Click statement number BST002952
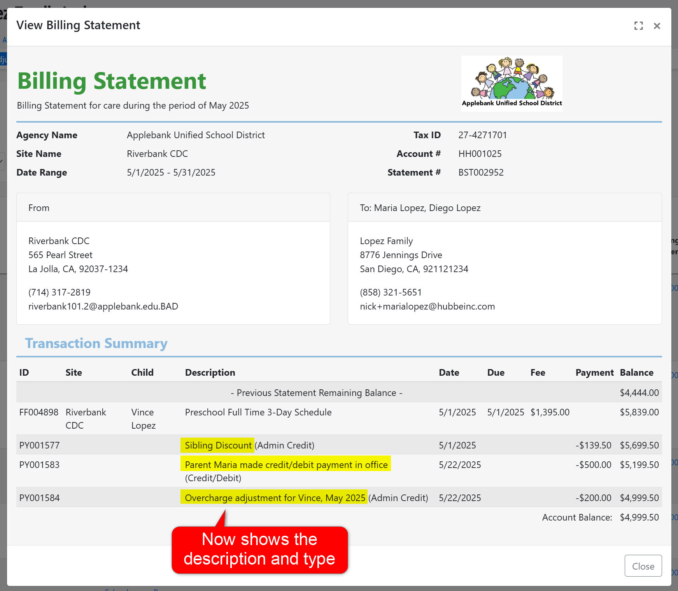The height and width of the screenshot is (591, 678). [x=481, y=172]
